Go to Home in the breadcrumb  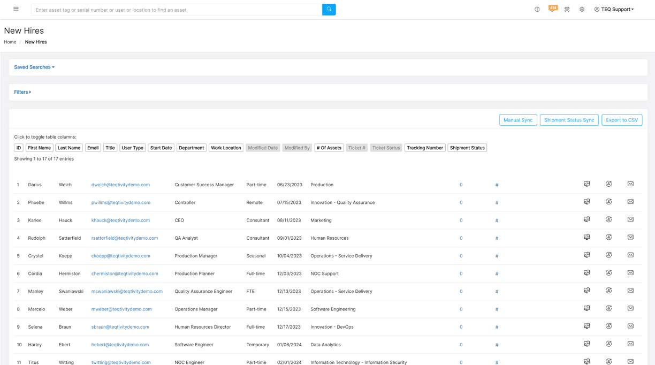(x=10, y=42)
